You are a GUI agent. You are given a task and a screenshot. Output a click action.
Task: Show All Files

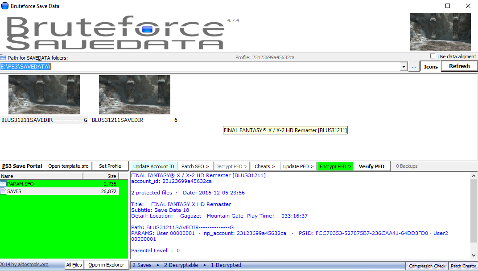coord(74,265)
